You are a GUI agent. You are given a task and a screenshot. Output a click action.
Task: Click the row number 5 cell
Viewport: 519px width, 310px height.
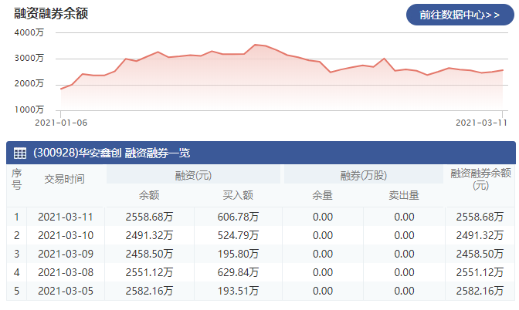[x=16, y=291]
